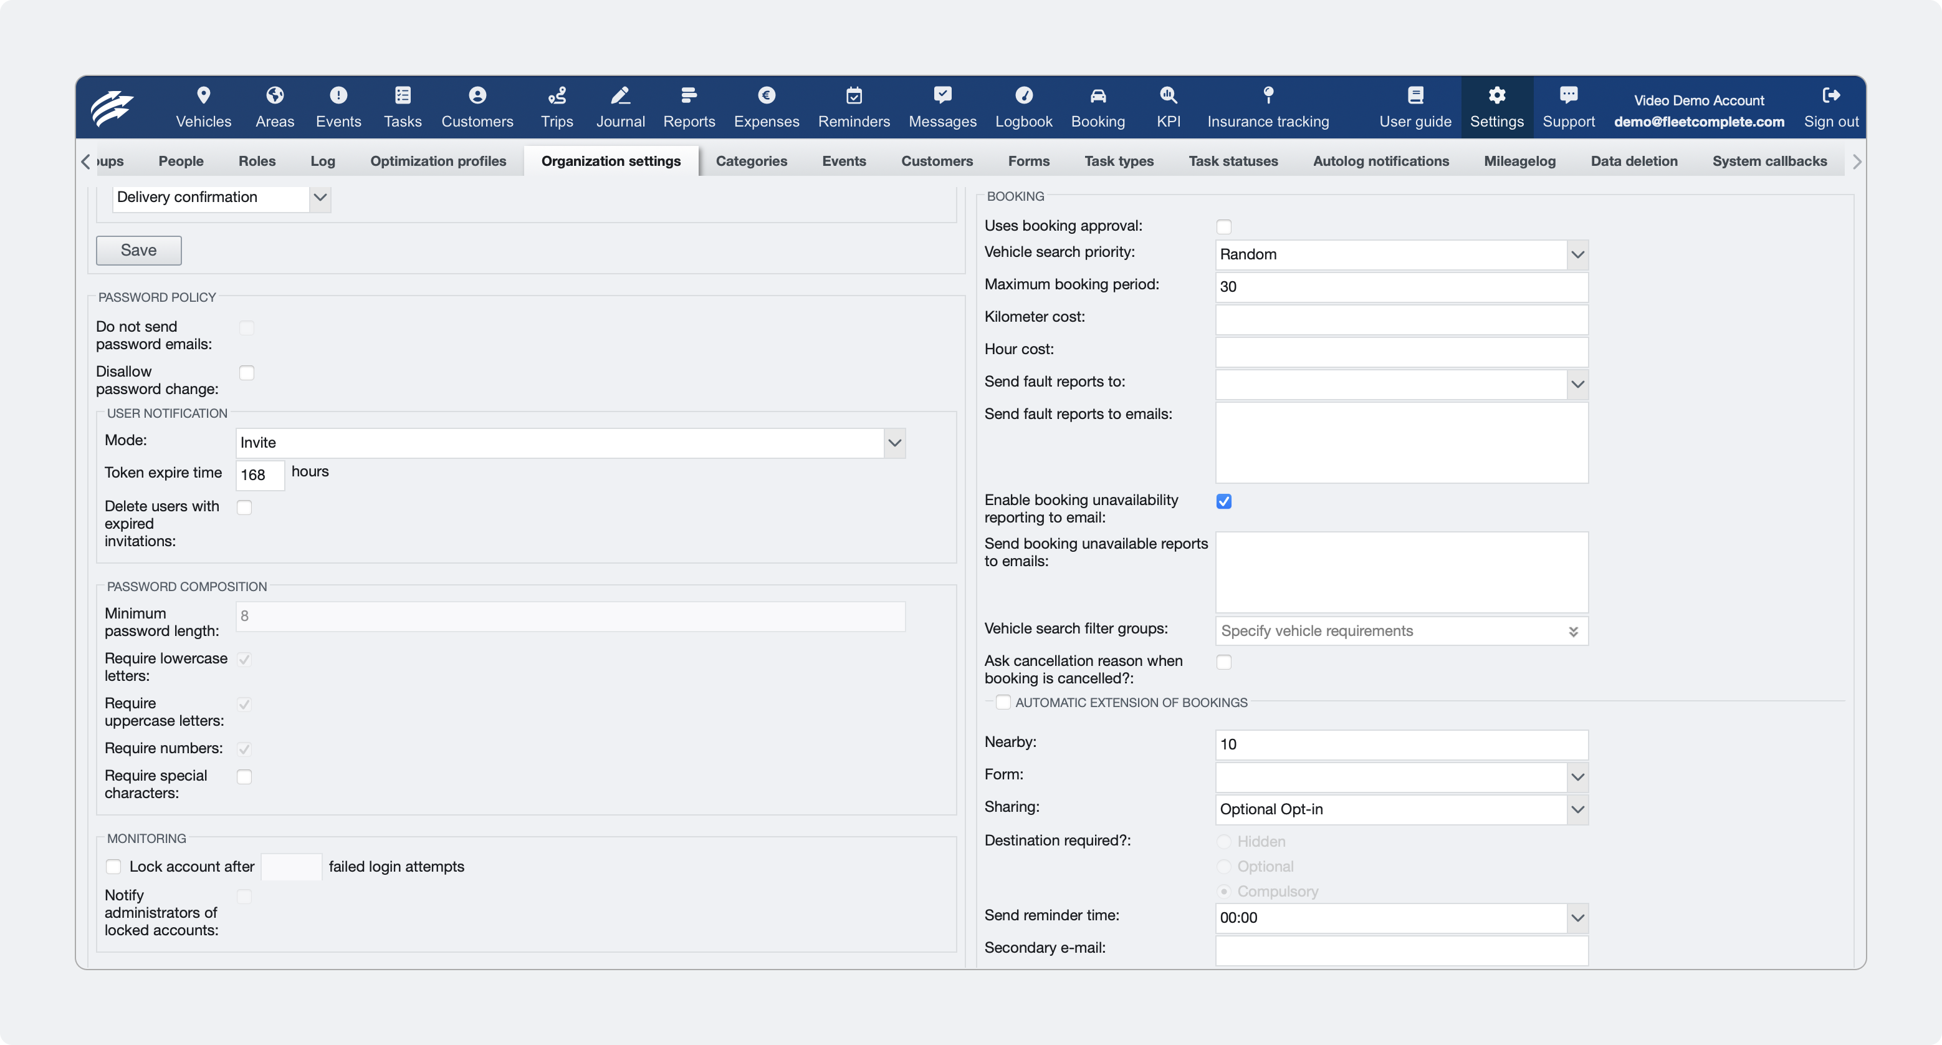Viewport: 1942px width, 1045px height.
Task: Switch to the People tab
Action: [181, 161]
